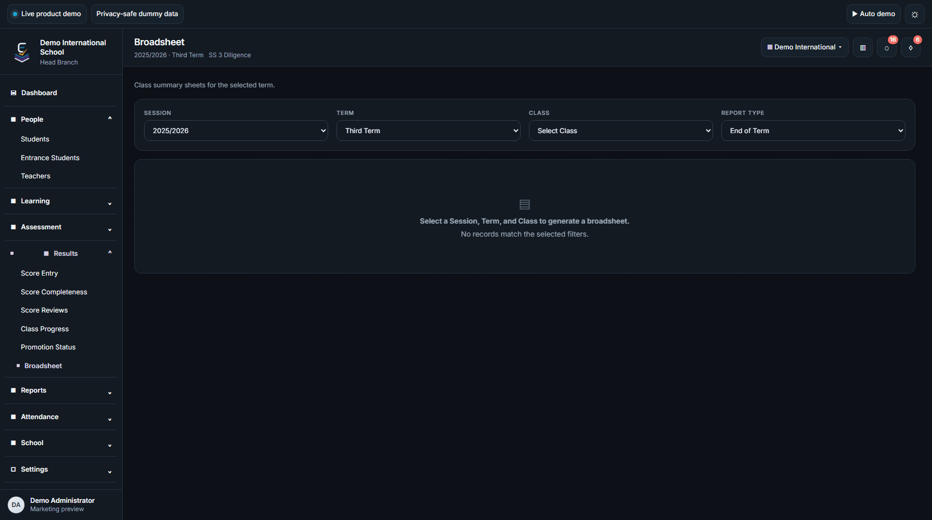Open alerts icon with badge 6

[x=911, y=47]
